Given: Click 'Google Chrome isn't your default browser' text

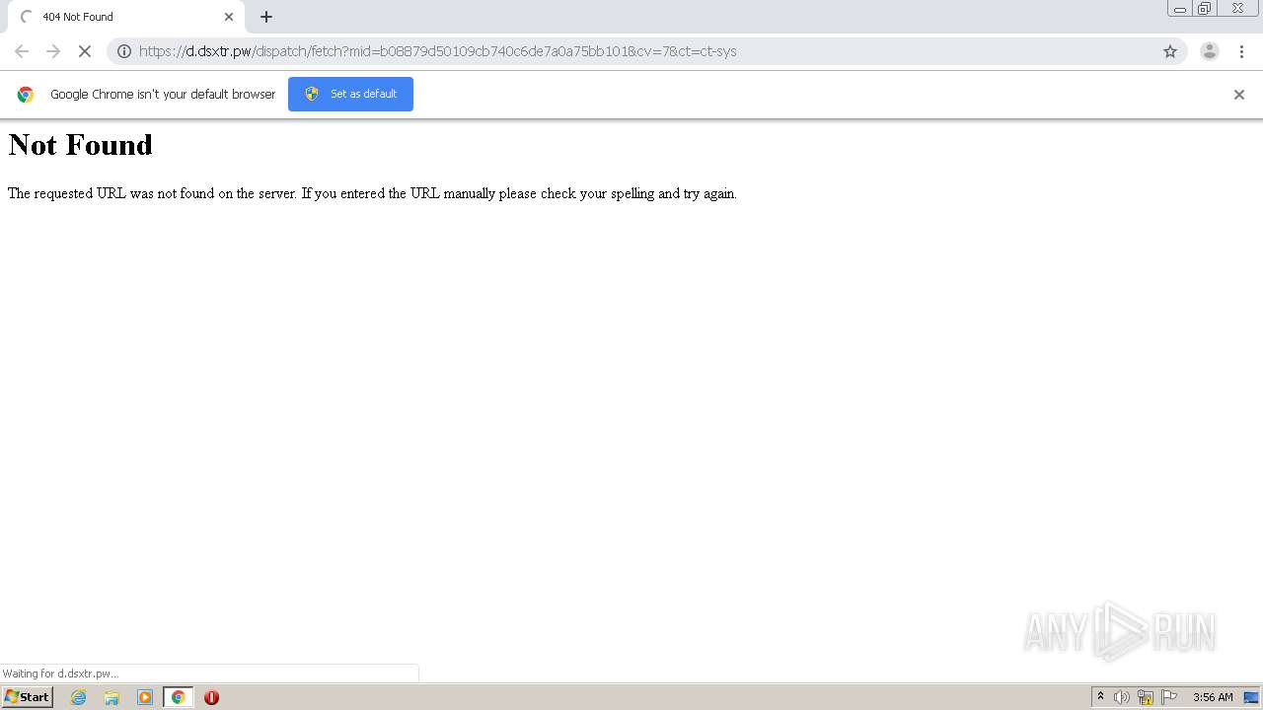Looking at the screenshot, I should point(163,95).
